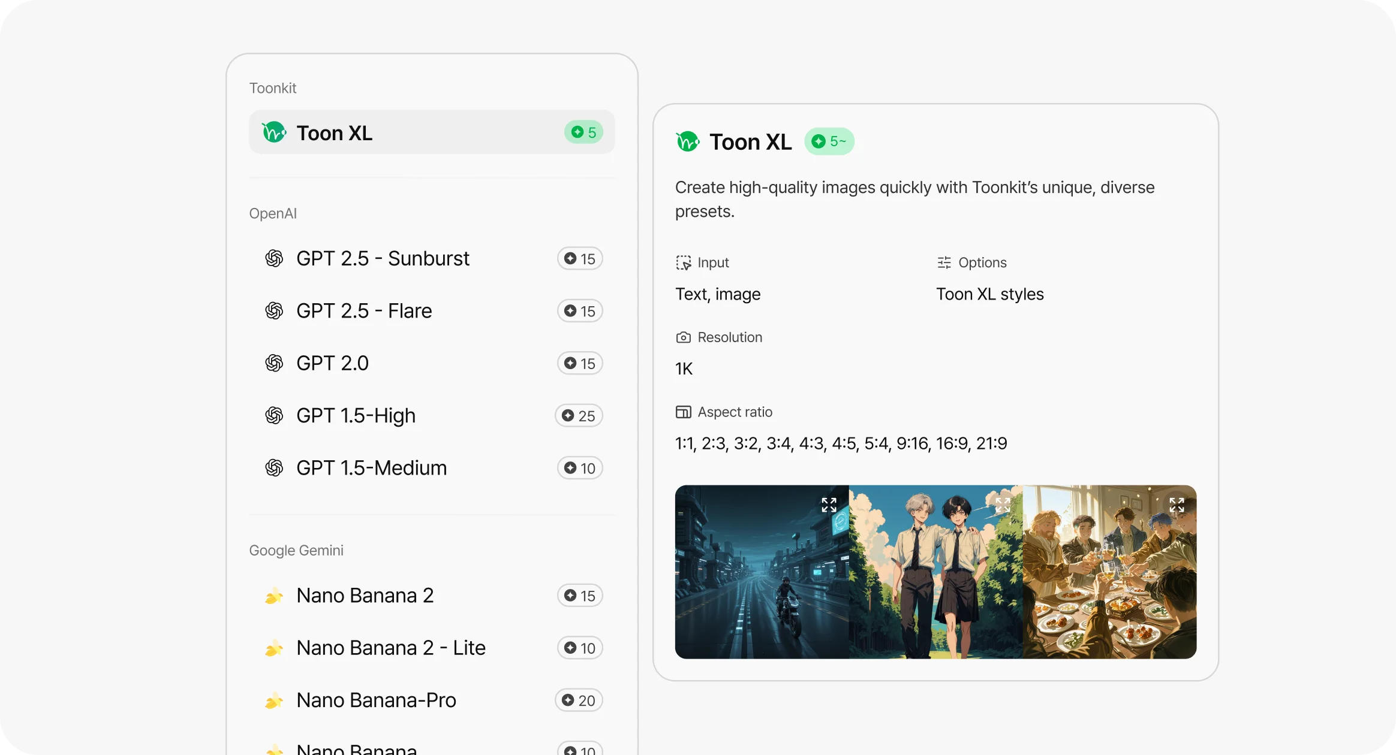1396x755 pixels.
Task: Click the OpenAI logo beside GPT 2.0
Action: 274,363
